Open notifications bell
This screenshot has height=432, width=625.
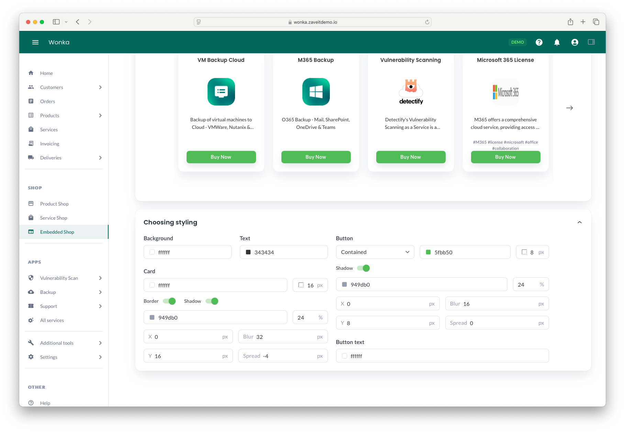click(557, 42)
